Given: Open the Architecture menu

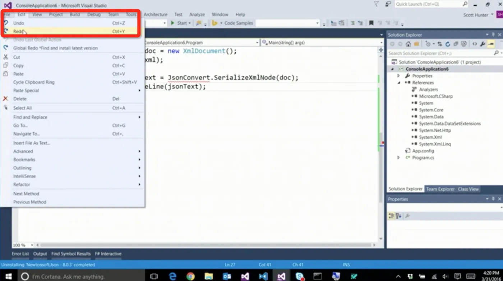Looking at the screenshot, I should point(156,15).
